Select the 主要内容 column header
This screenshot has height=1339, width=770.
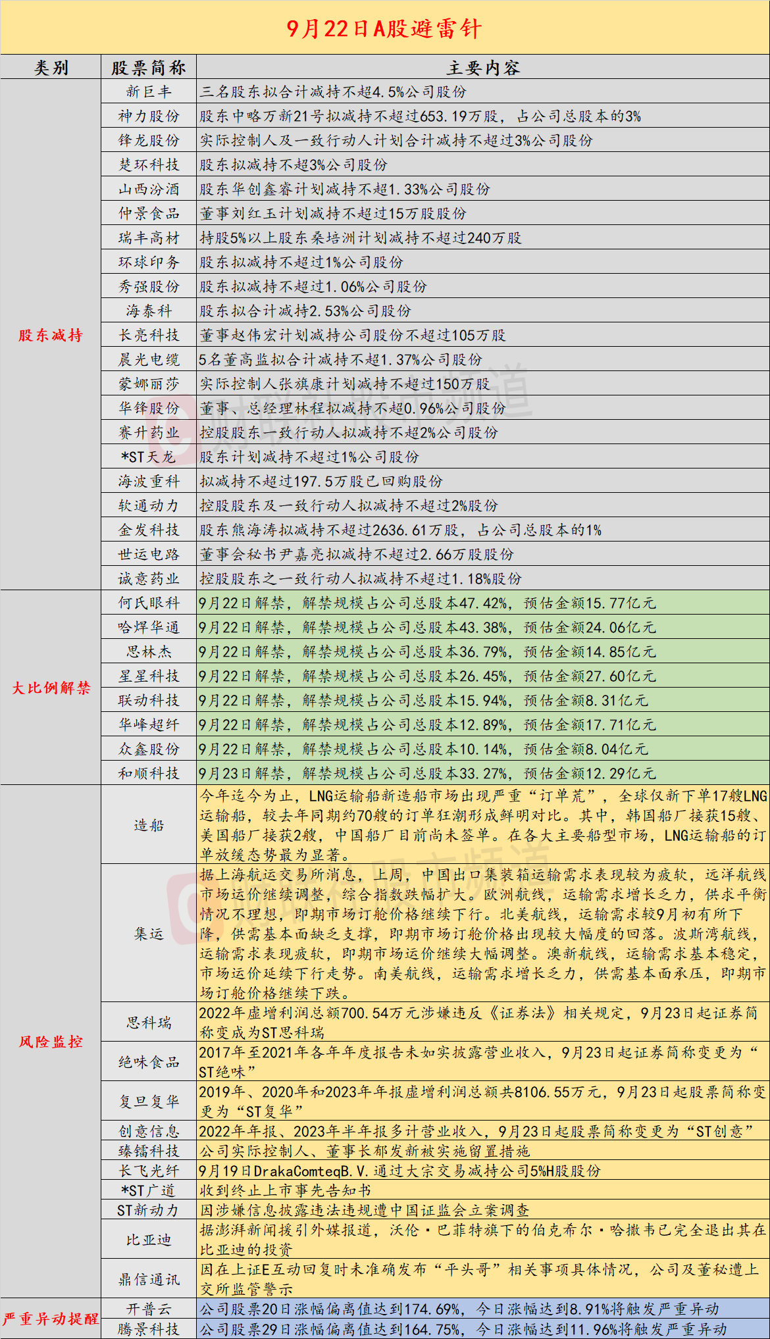[x=483, y=68]
